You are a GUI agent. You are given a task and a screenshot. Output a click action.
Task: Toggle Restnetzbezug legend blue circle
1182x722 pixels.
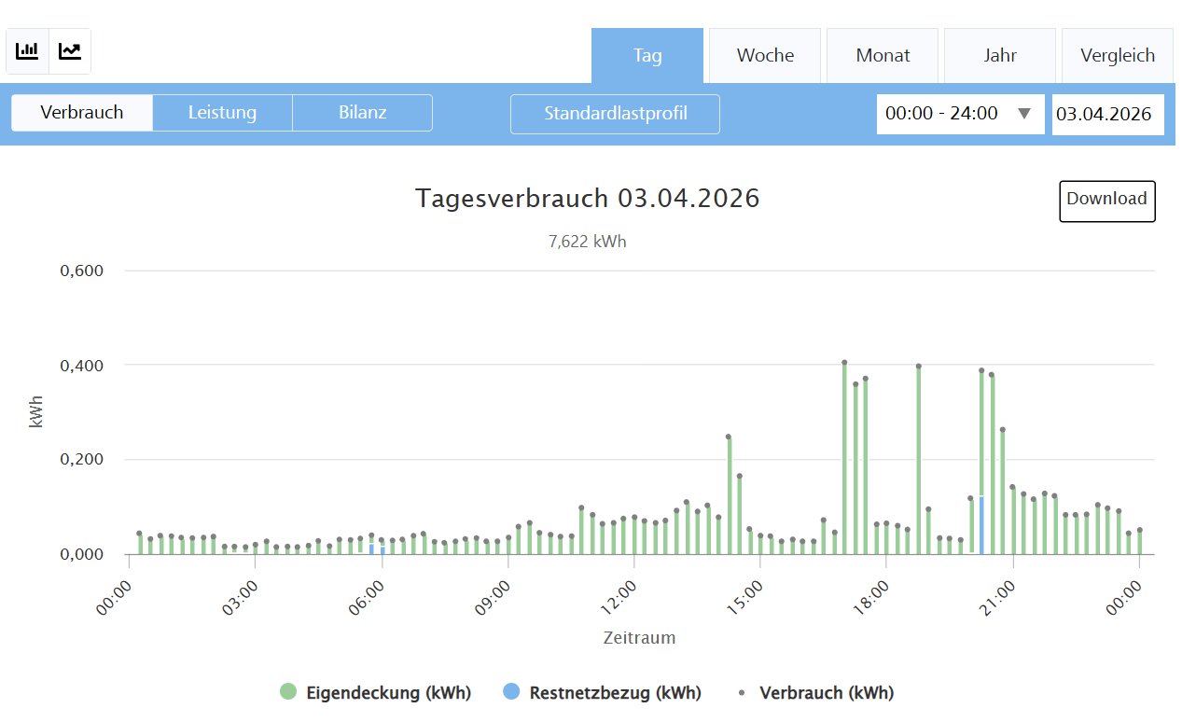[x=511, y=692]
